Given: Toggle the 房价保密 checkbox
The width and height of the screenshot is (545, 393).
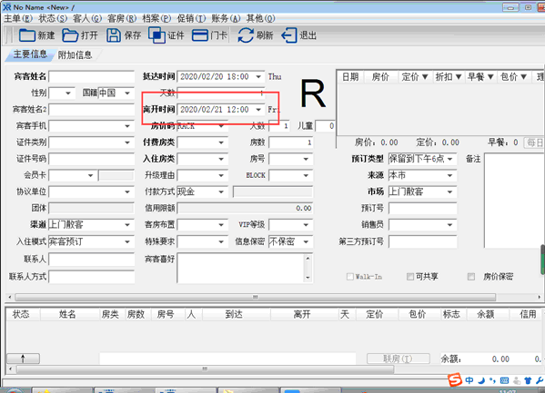Looking at the screenshot, I should point(471,277).
